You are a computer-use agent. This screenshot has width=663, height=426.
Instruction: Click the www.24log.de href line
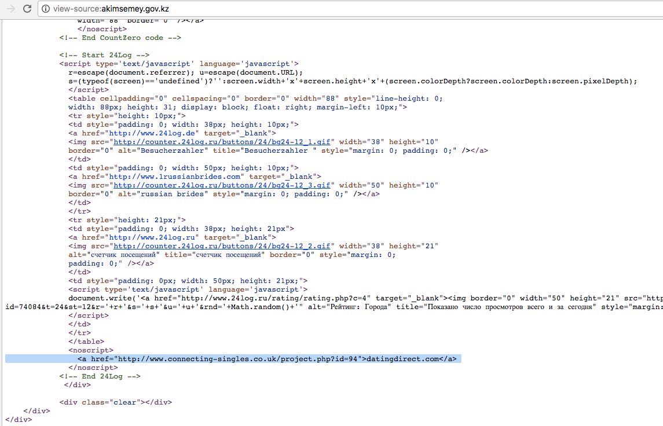point(172,133)
